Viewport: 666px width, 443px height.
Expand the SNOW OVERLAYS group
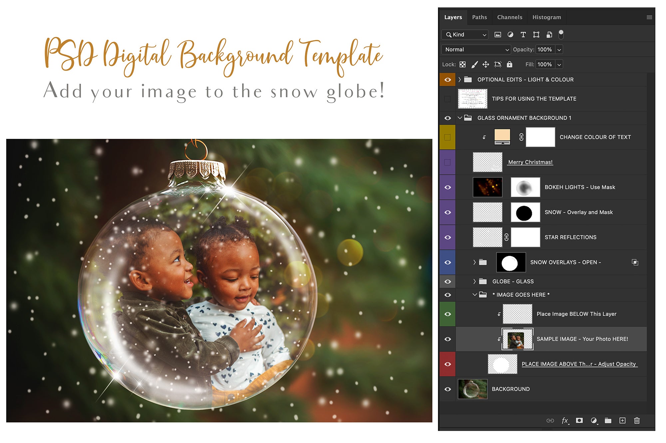pos(474,262)
